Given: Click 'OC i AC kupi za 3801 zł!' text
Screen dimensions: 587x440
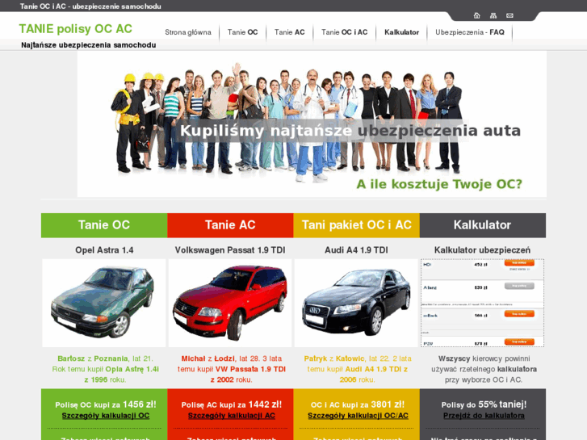Looking at the screenshot, I should [358, 404].
